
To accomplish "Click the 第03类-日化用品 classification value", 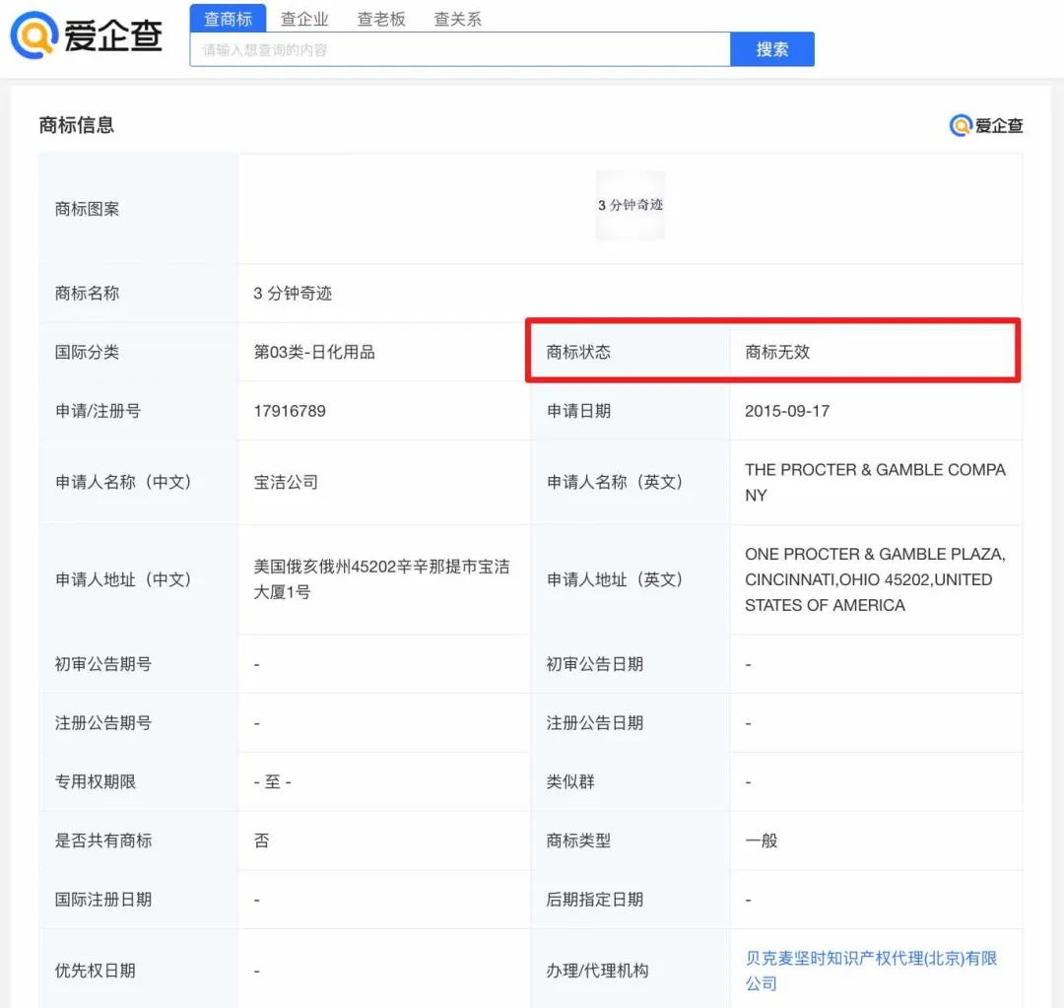I will 314,353.
